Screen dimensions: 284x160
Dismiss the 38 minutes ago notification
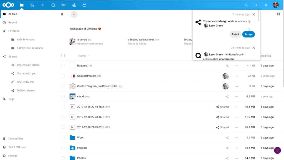[x=254, y=48]
